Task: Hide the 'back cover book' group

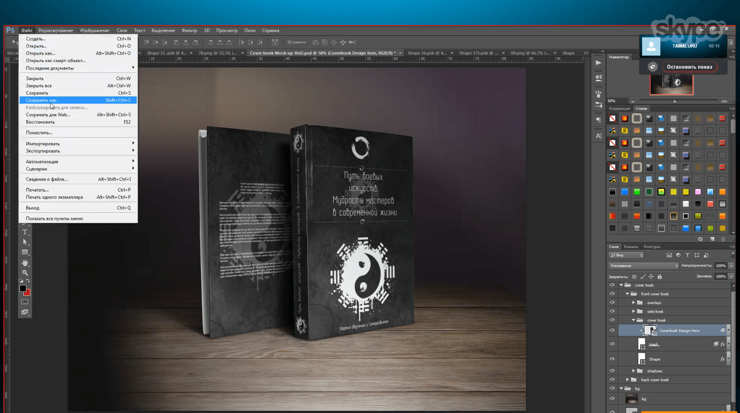Action: pyautogui.click(x=612, y=380)
